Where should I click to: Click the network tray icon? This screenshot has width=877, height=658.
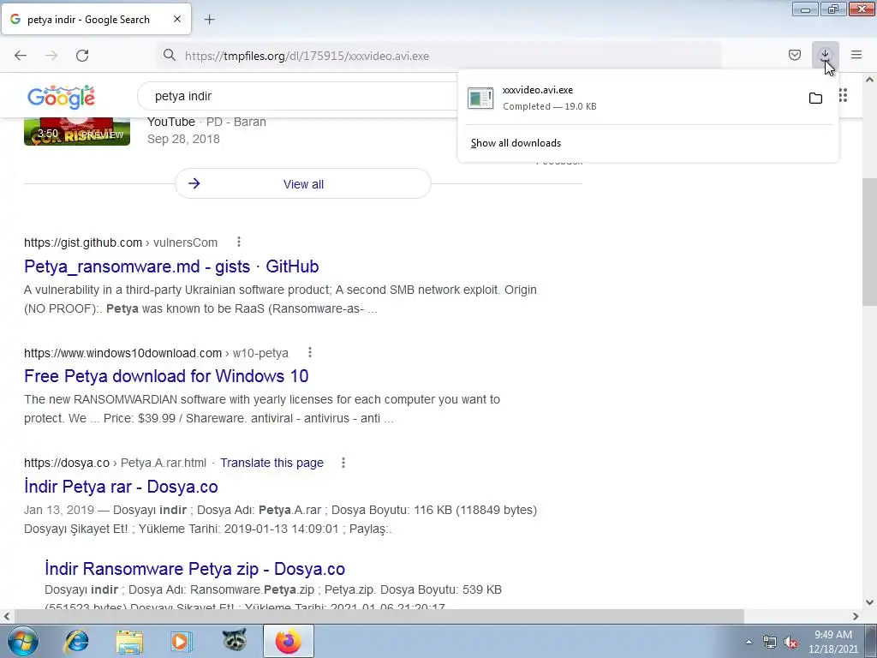coord(770,643)
